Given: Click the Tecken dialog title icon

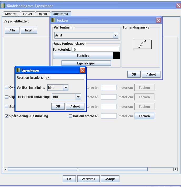Looking at the screenshot, I should pos(53,20).
